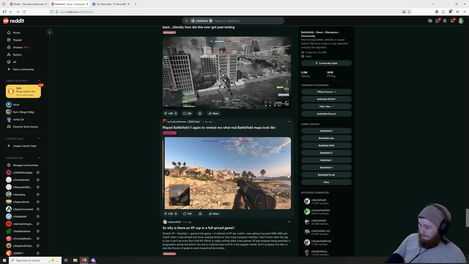469x264 pixels.
Task: Open the user avatar menu
Action: (461, 21)
